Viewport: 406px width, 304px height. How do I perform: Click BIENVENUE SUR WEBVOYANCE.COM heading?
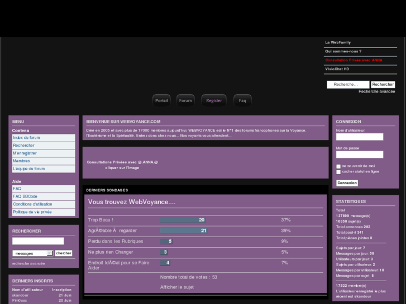point(123,122)
